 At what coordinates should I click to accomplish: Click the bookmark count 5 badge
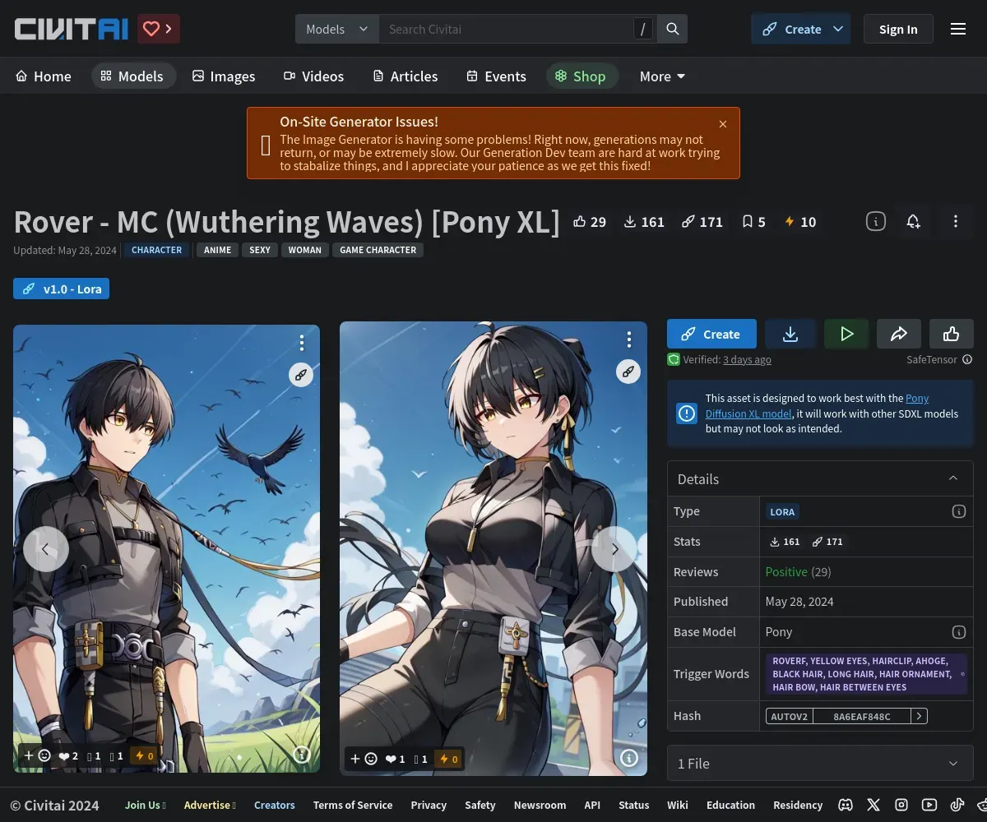pos(753,222)
